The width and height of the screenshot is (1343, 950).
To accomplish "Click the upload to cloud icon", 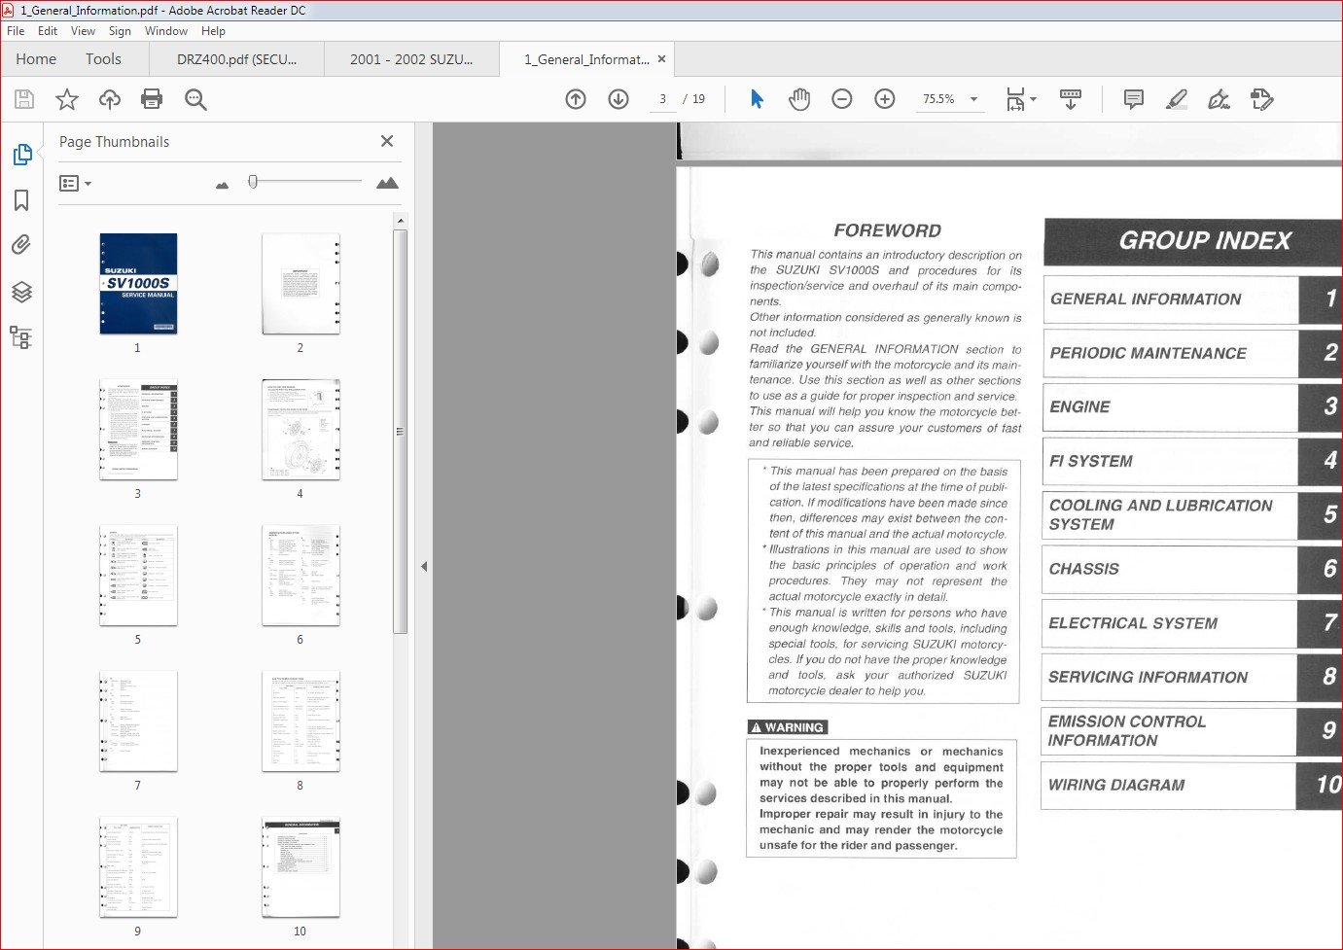I will (110, 99).
